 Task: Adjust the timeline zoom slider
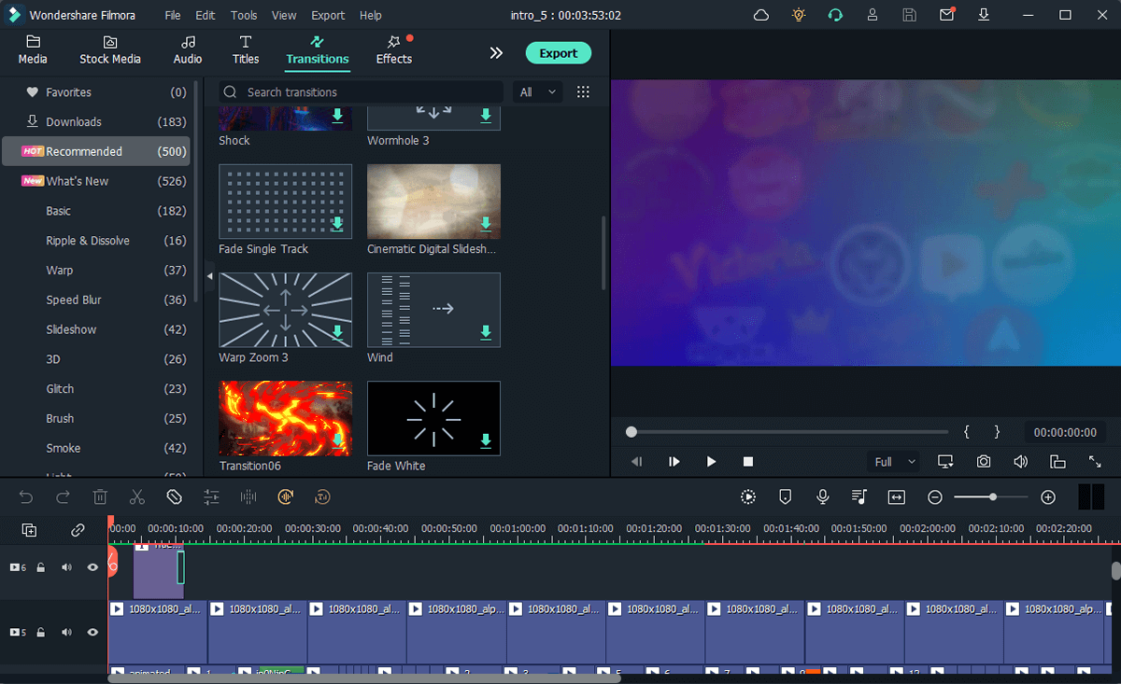(x=992, y=497)
